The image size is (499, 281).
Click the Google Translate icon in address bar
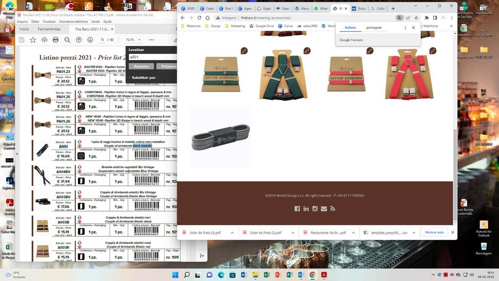[x=399, y=18]
